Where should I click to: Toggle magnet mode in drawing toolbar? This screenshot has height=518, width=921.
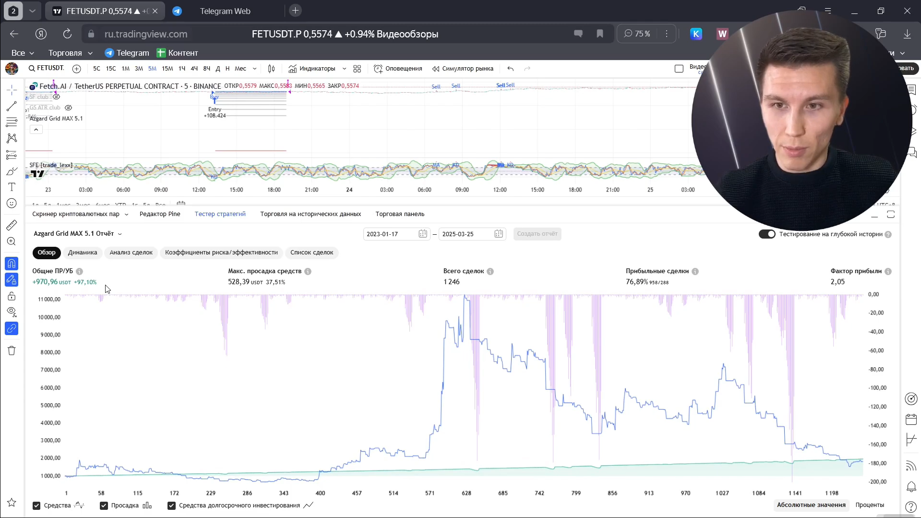pyautogui.click(x=12, y=264)
